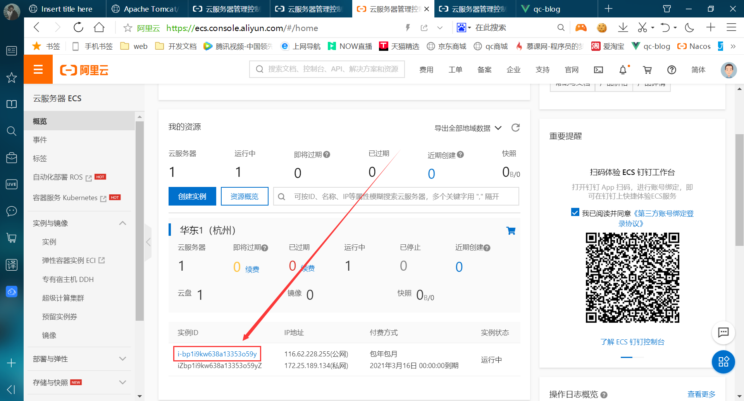Open a new browser tab
744x401 pixels.
tap(608, 9)
